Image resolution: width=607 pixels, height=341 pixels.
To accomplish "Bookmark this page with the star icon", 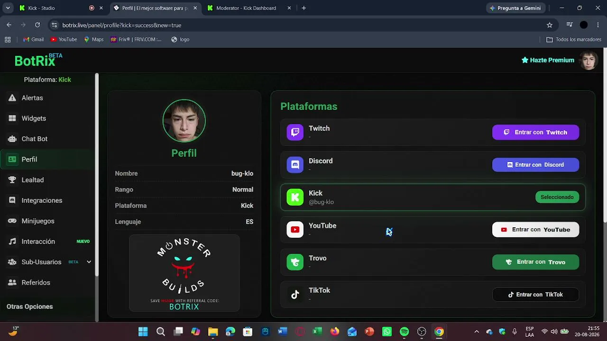I will (550, 25).
